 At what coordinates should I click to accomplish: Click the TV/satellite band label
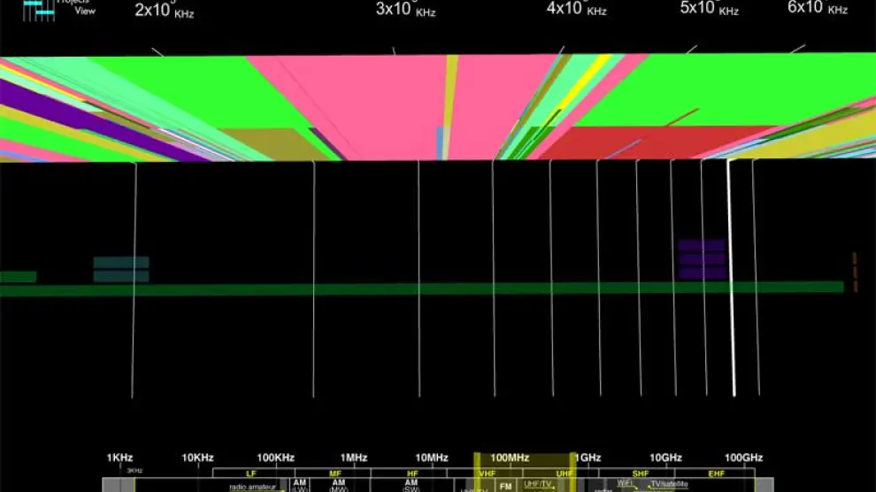pyautogui.click(x=669, y=484)
